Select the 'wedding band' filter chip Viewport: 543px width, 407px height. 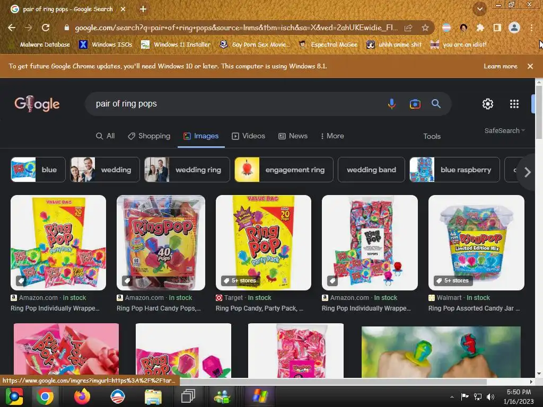point(371,170)
